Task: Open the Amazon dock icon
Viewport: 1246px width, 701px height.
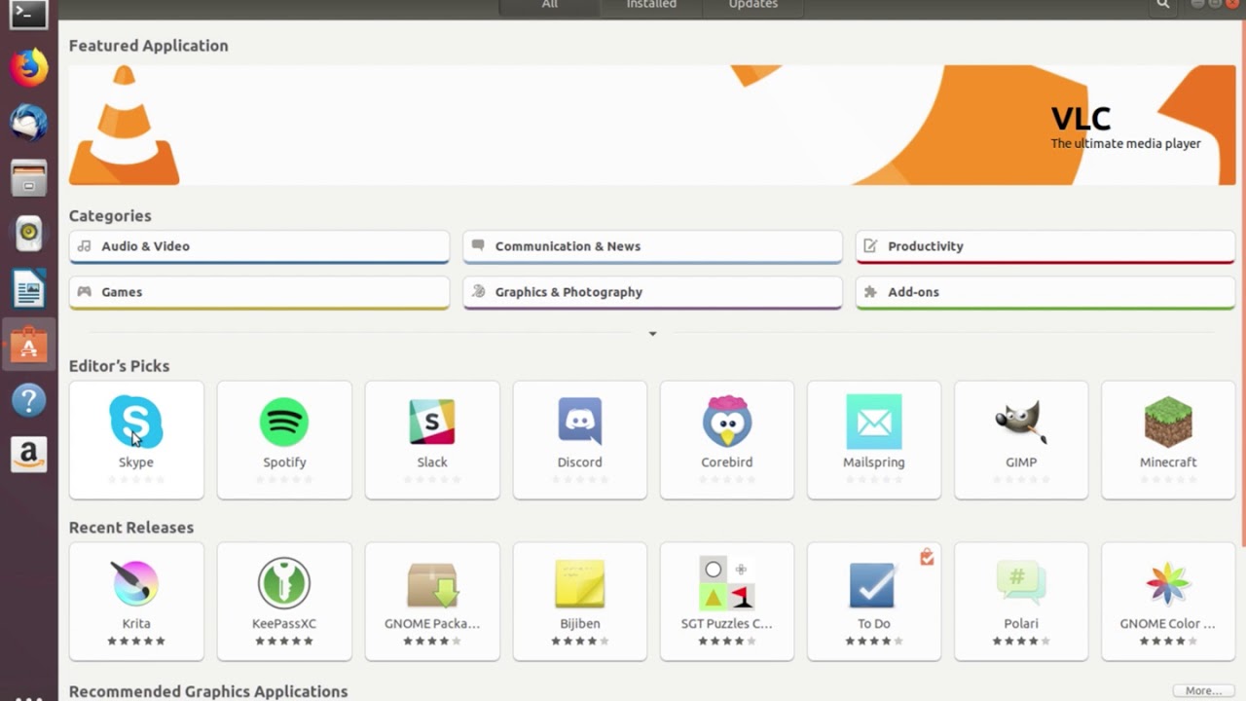Action: tap(29, 455)
